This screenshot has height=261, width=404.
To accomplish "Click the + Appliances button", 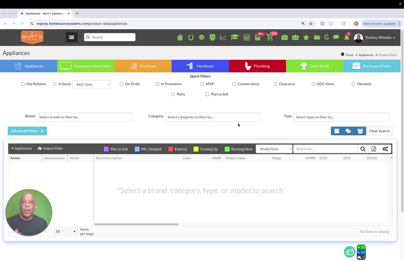I will pos(21,148).
